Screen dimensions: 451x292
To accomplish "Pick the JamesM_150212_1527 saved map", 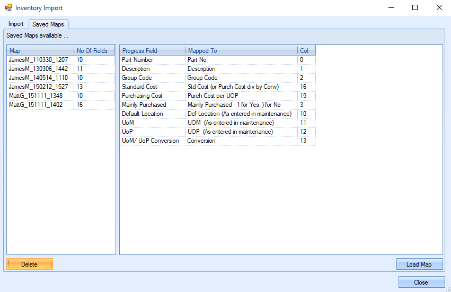I will pyautogui.click(x=38, y=87).
